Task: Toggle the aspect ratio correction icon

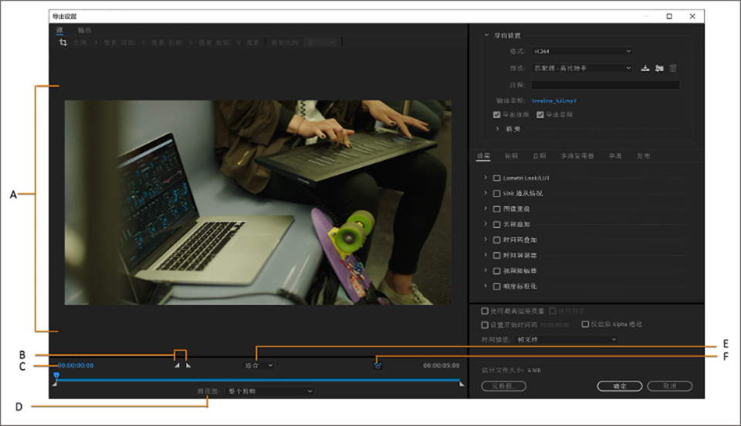Action: click(377, 365)
